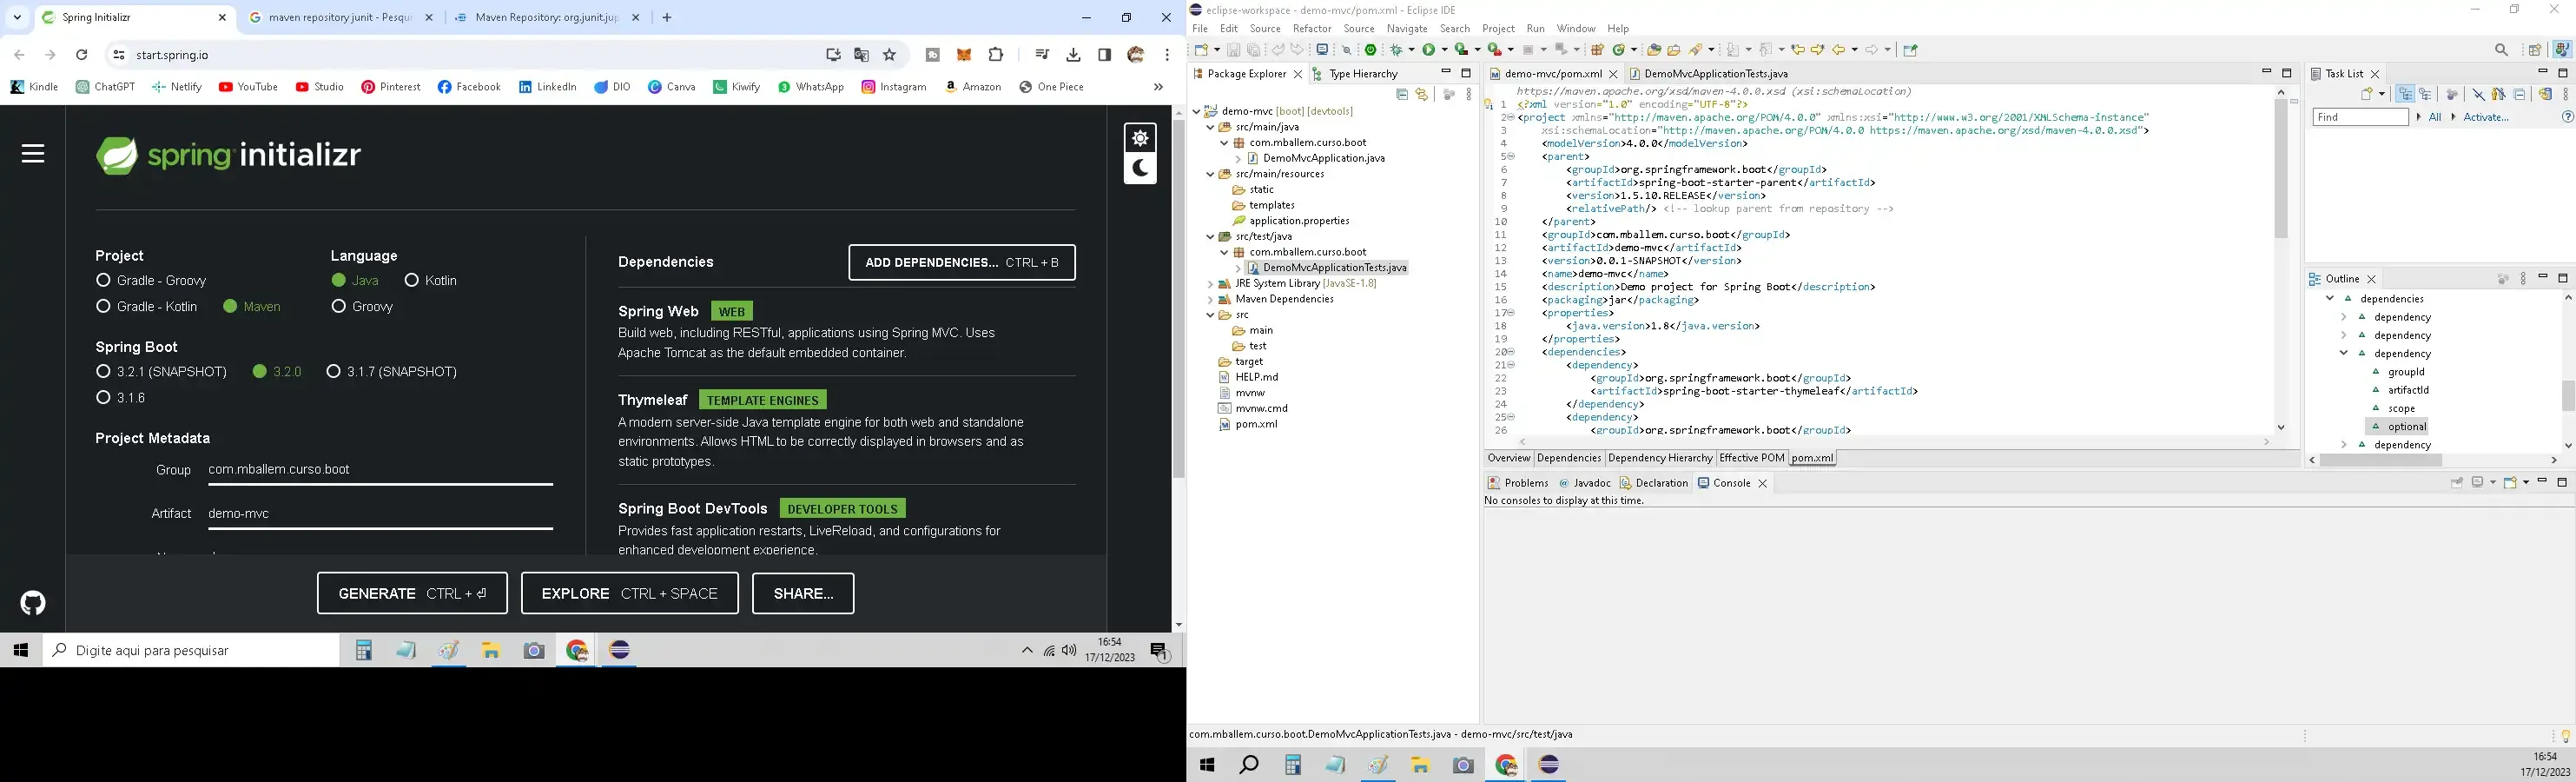Click the Artifact input field demo-mvc
Image resolution: width=2576 pixels, height=782 pixels.
(380, 514)
